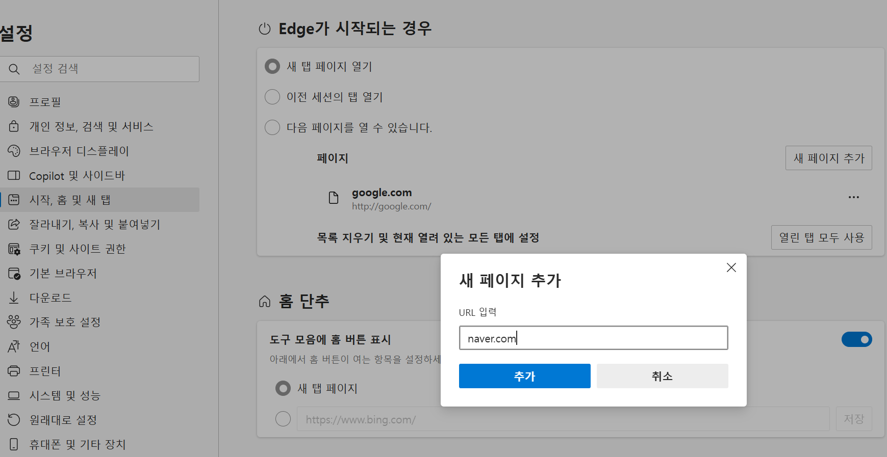Image resolution: width=887 pixels, height=457 pixels.
Task: Click the 새 페이지 추가 dialog title
Action: click(x=510, y=280)
